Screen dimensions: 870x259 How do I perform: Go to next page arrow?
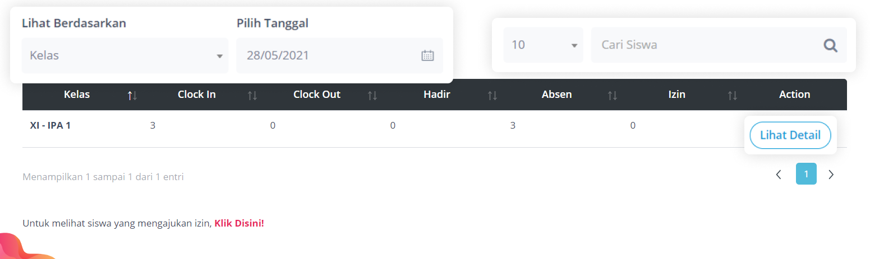831,175
